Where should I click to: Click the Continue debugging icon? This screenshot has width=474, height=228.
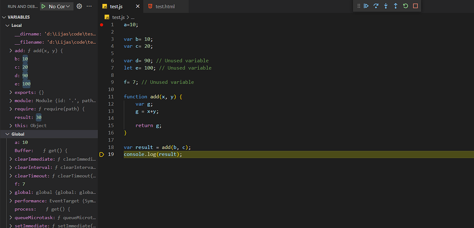click(366, 6)
